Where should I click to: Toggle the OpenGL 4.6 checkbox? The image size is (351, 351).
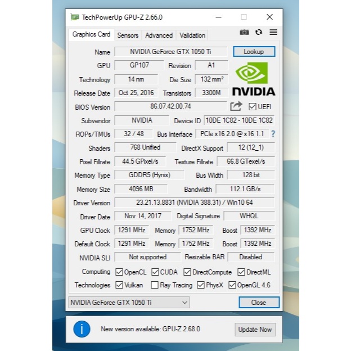(x=232, y=285)
